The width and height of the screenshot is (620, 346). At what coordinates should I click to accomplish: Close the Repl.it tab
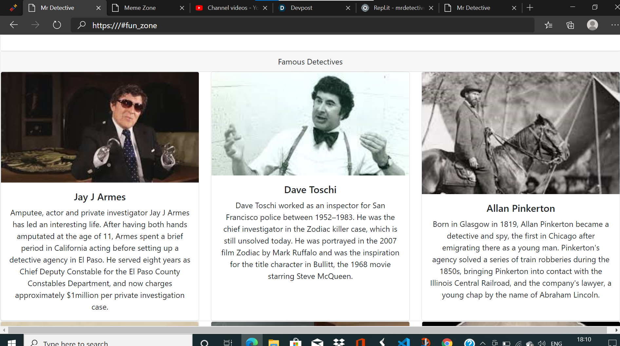click(431, 8)
